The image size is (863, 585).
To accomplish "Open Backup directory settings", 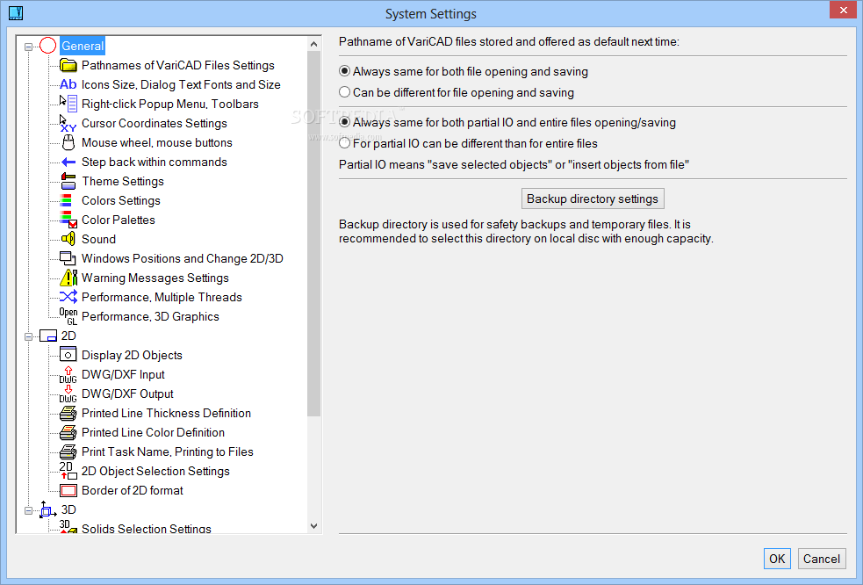I will (x=593, y=199).
